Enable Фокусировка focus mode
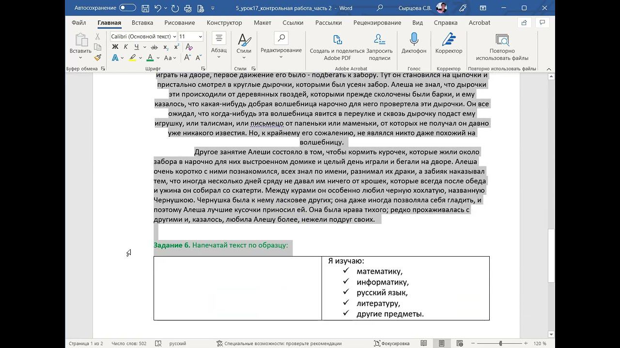The width and height of the screenshot is (620, 348). point(392,344)
